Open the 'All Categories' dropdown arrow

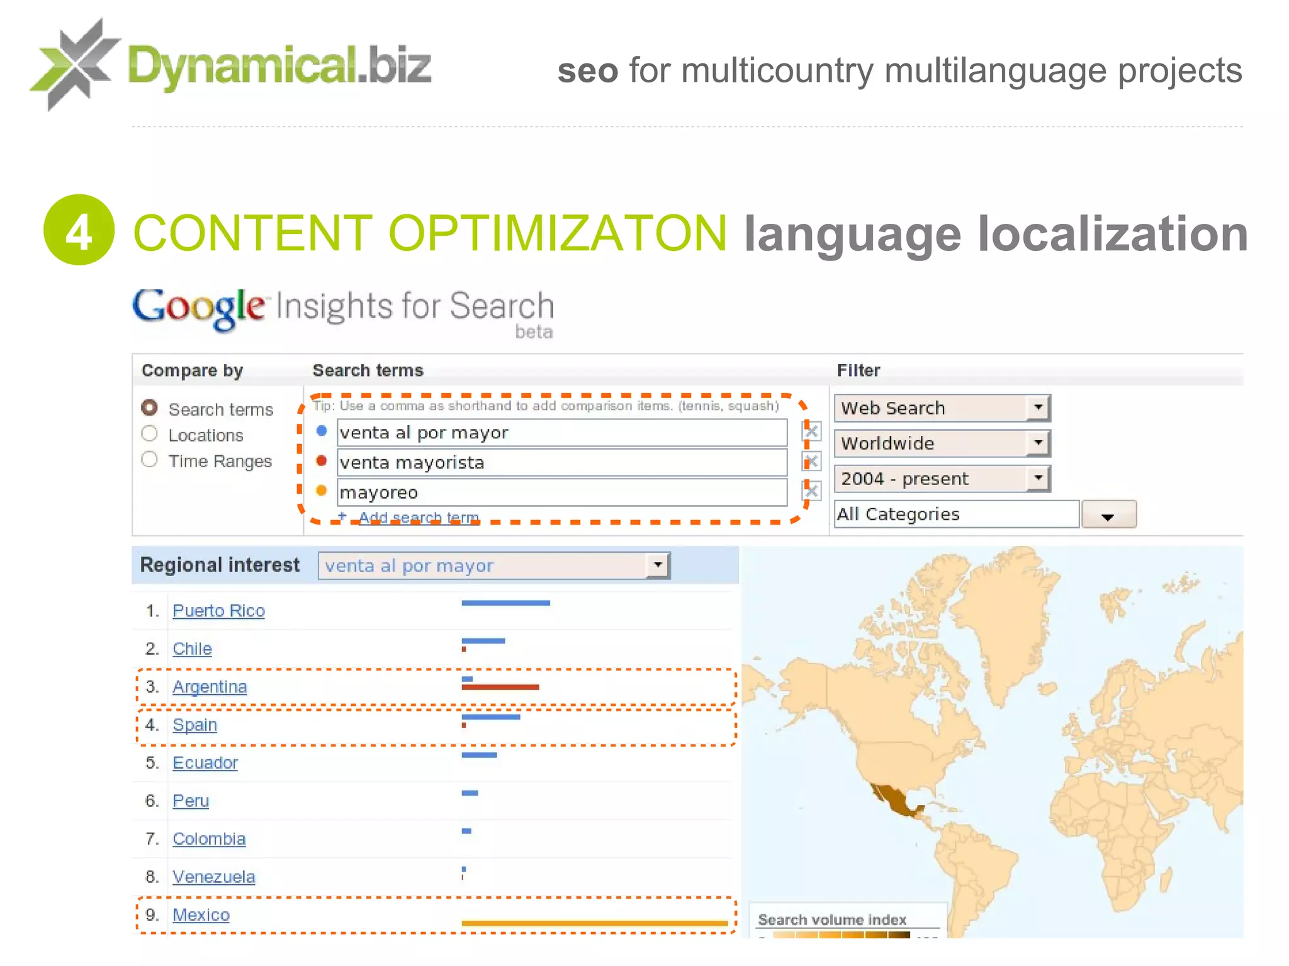1108,515
